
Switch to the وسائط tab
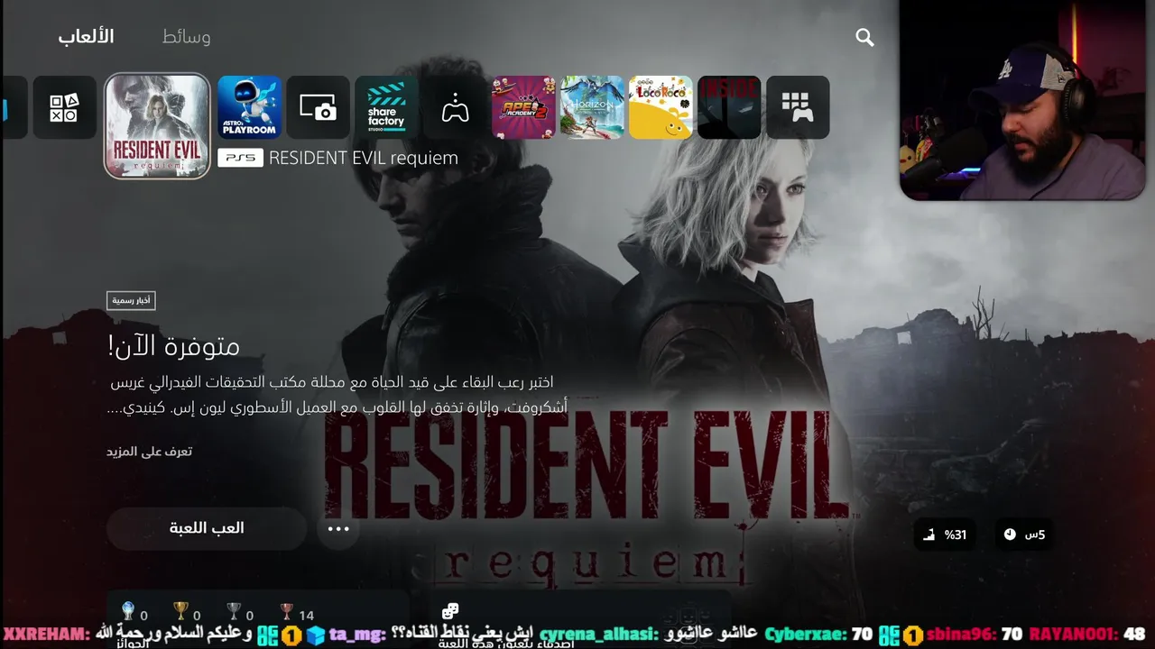click(186, 37)
